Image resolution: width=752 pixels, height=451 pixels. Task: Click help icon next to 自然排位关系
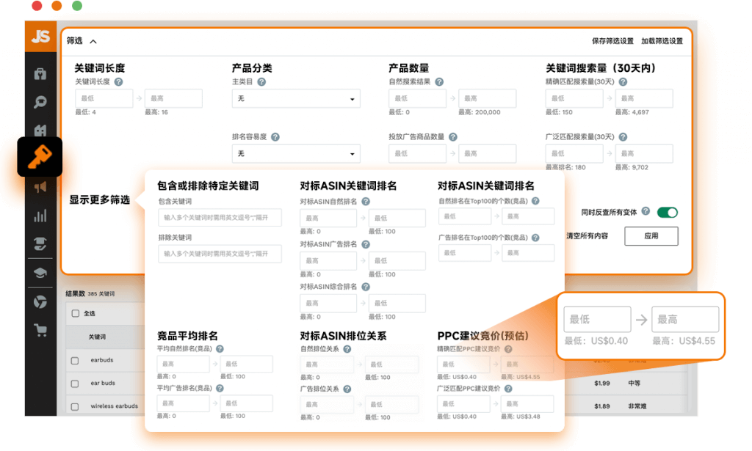pyautogui.click(x=347, y=349)
